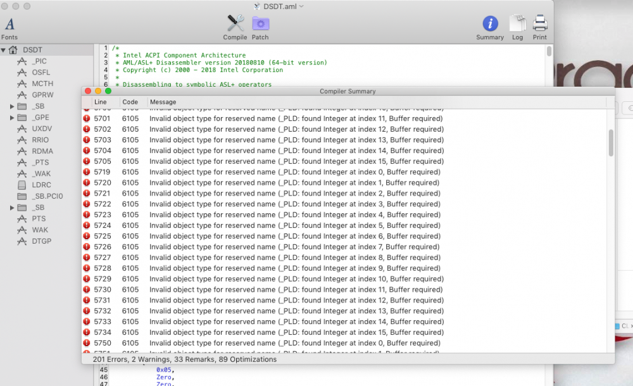Open the Patch toolbar icon
The image size is (633, 386).
pos(260,23)
